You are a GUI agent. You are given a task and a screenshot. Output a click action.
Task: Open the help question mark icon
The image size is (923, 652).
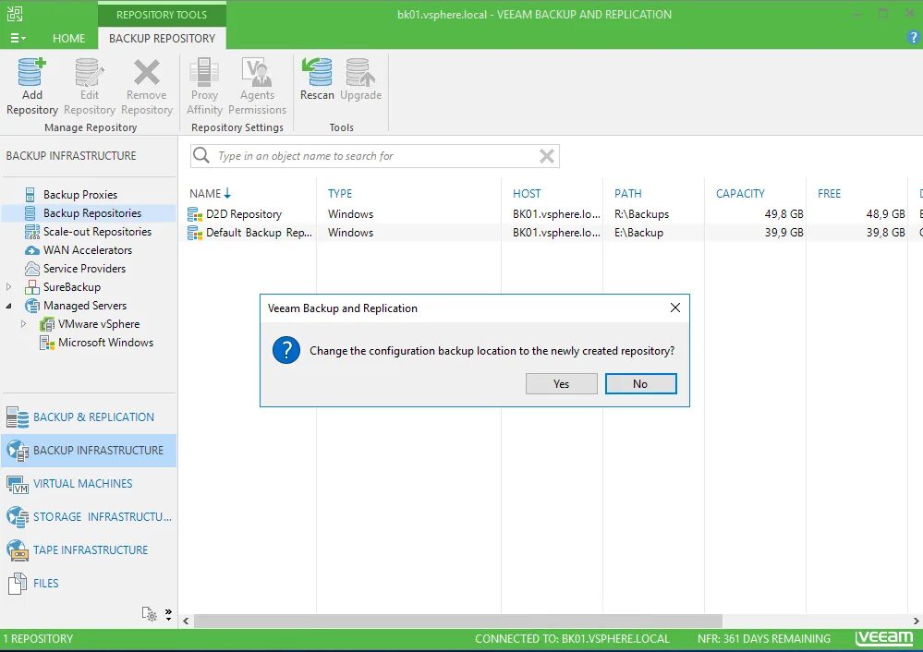point(913,38)
